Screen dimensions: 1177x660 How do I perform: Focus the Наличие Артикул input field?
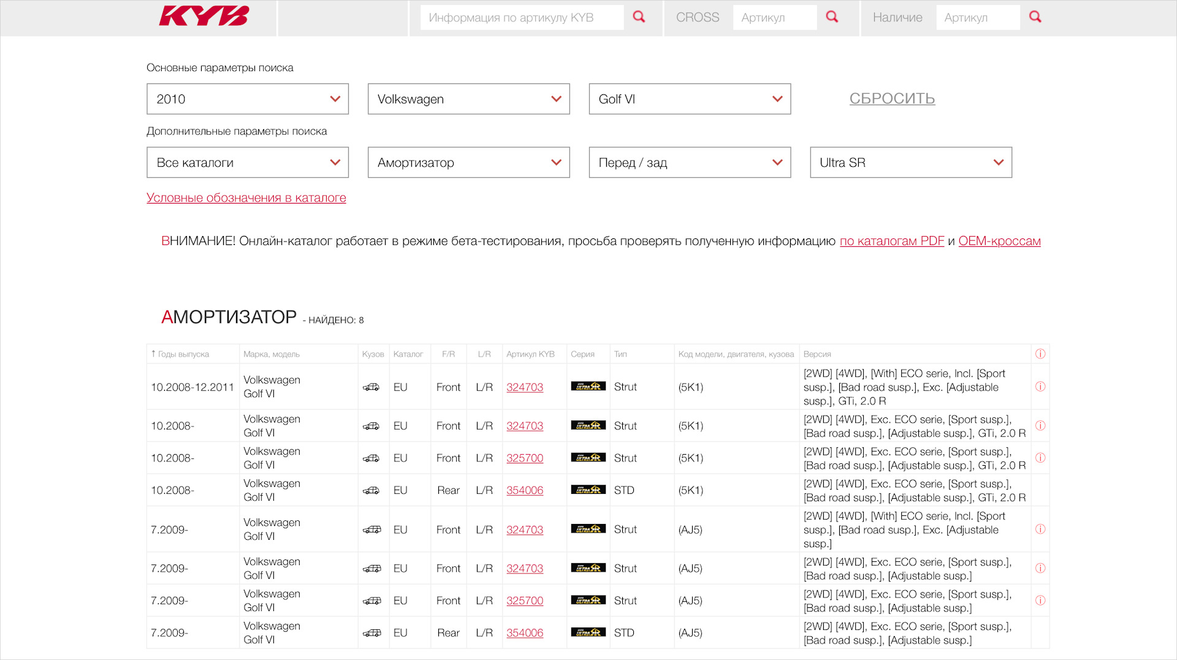point(978,18)
